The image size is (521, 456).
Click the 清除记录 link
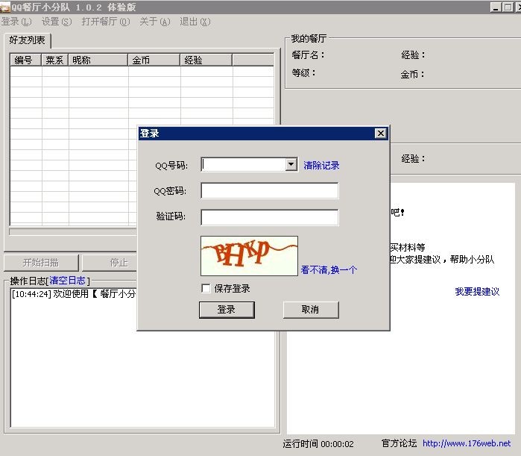click(321, 165)
